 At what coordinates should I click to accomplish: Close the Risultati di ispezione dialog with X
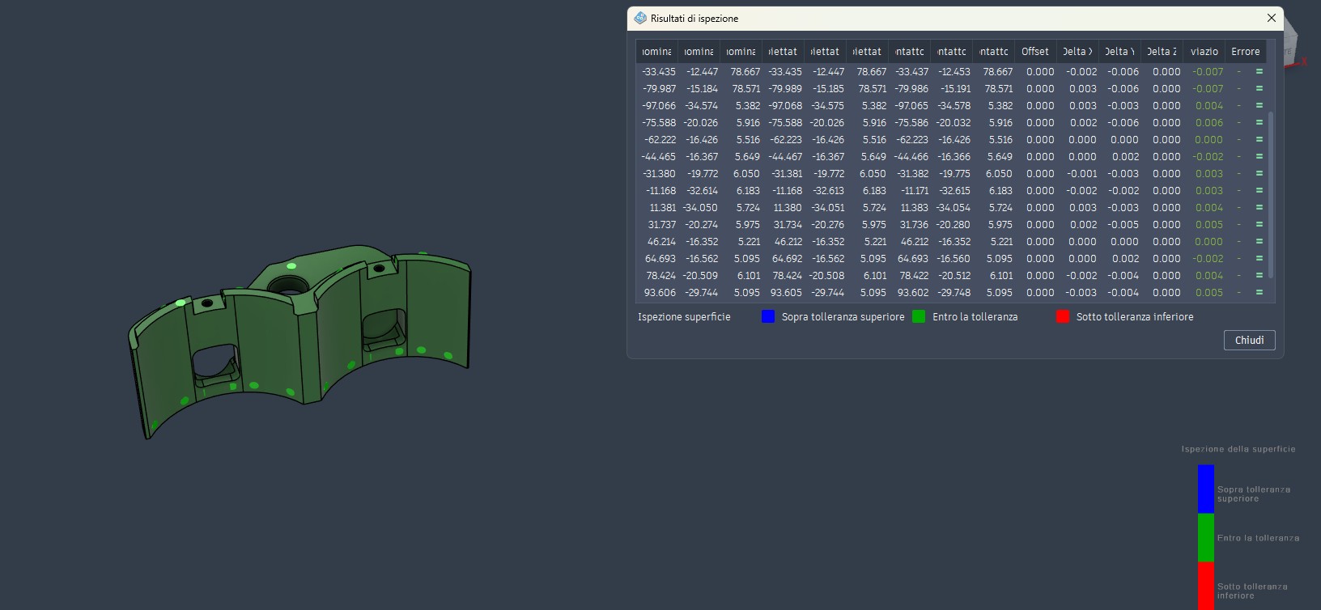(1271, 18)
